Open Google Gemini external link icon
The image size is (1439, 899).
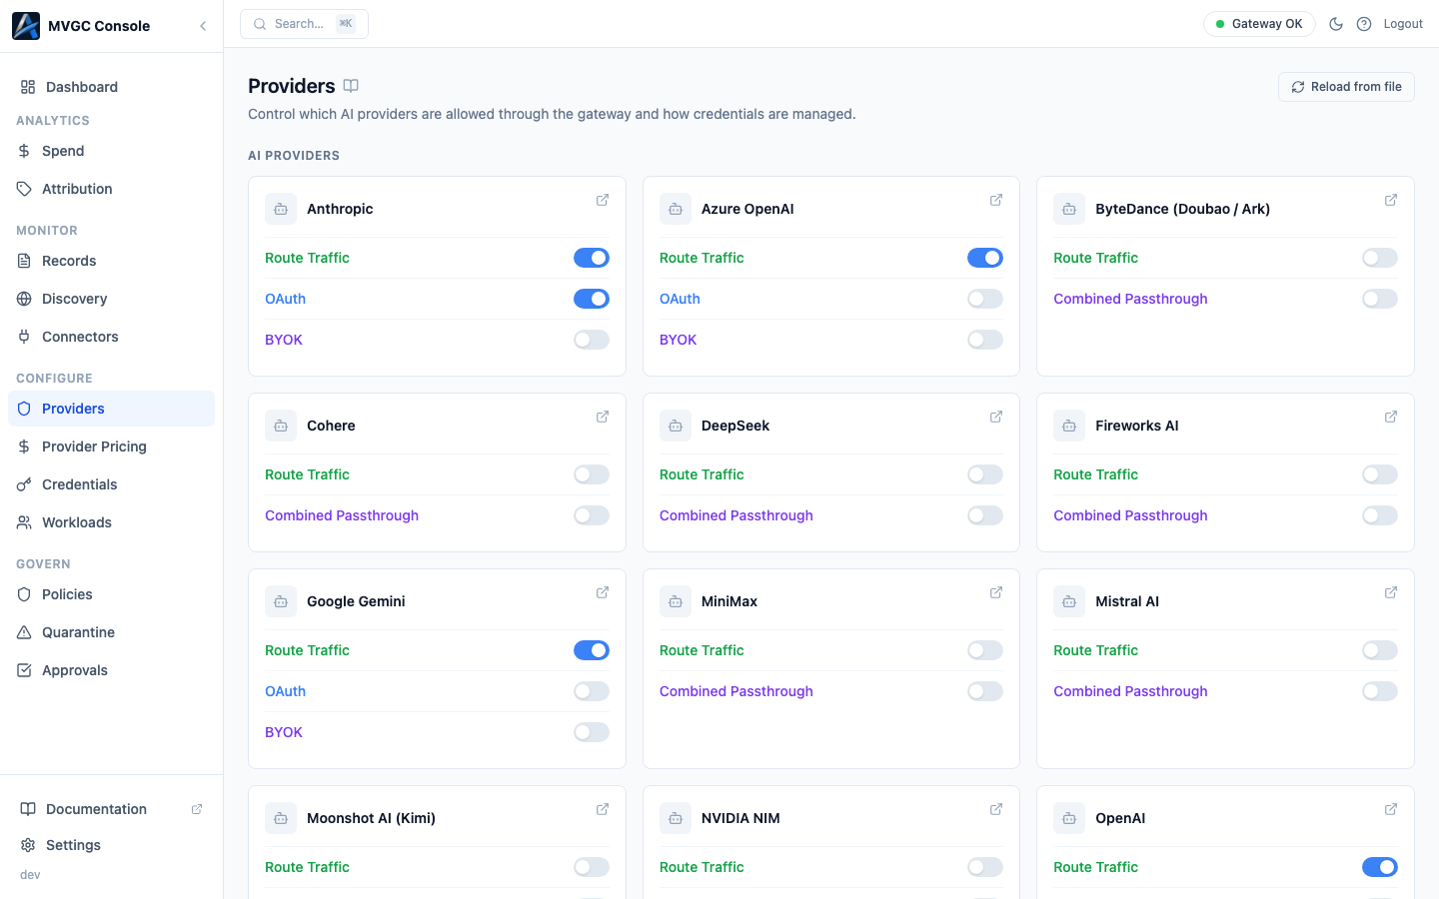[x=603, y=592]
